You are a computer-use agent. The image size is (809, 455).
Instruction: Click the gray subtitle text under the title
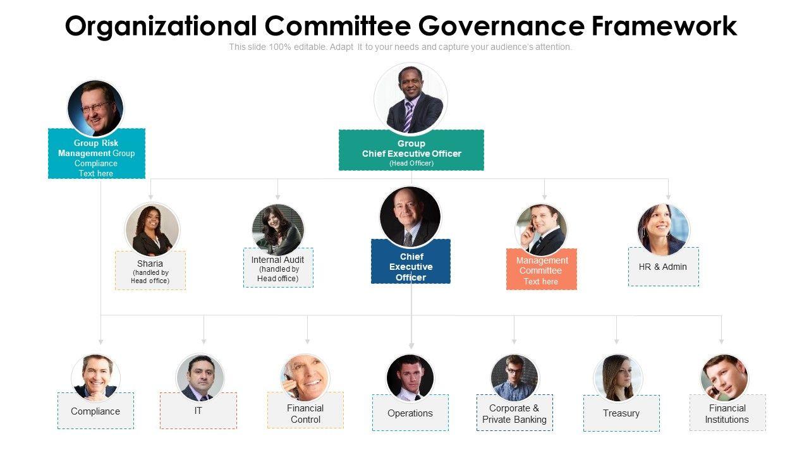coord(401,47)
